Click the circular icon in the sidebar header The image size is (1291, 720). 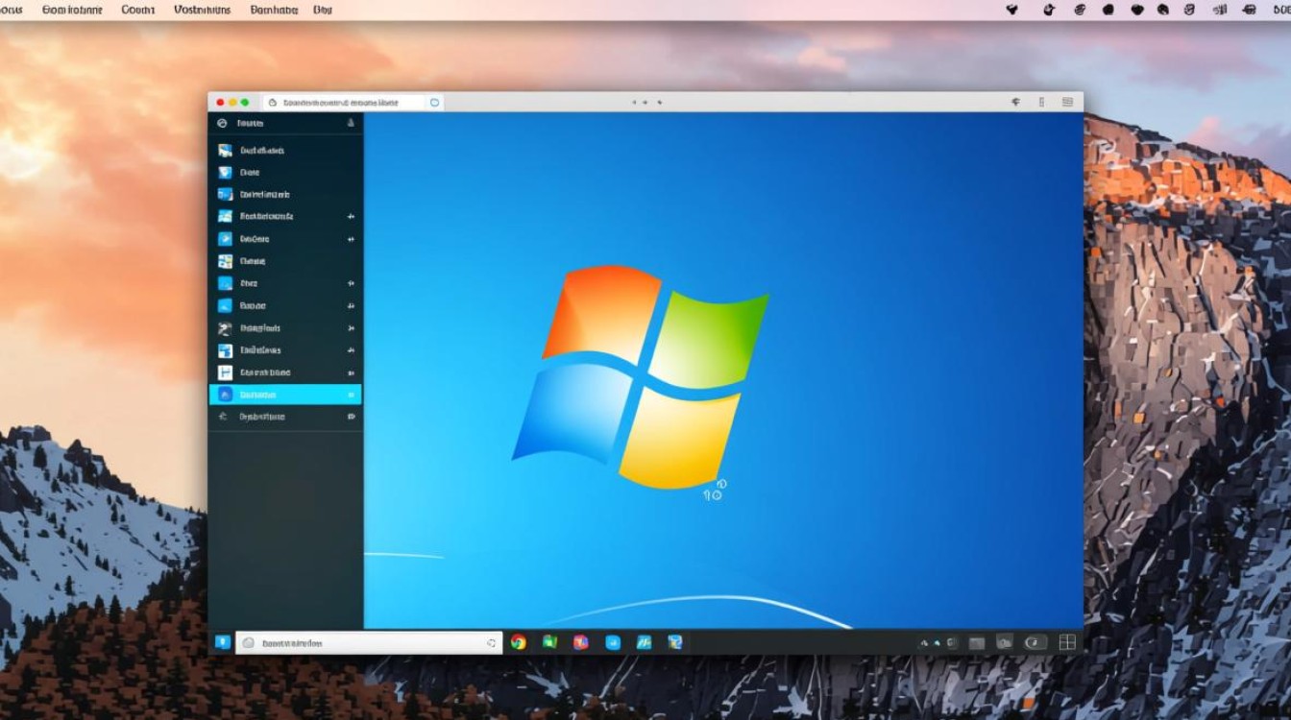(222, 123)
